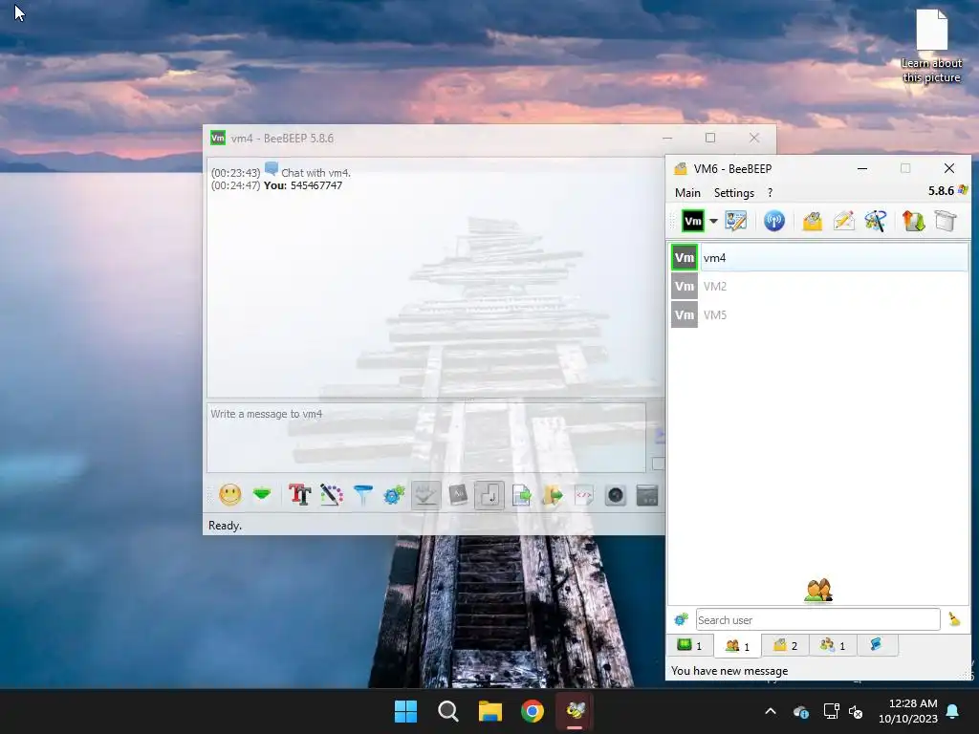The height and width of the screenshot is (734, 979).
Task: Click the send file document icon
Action: 521,496
